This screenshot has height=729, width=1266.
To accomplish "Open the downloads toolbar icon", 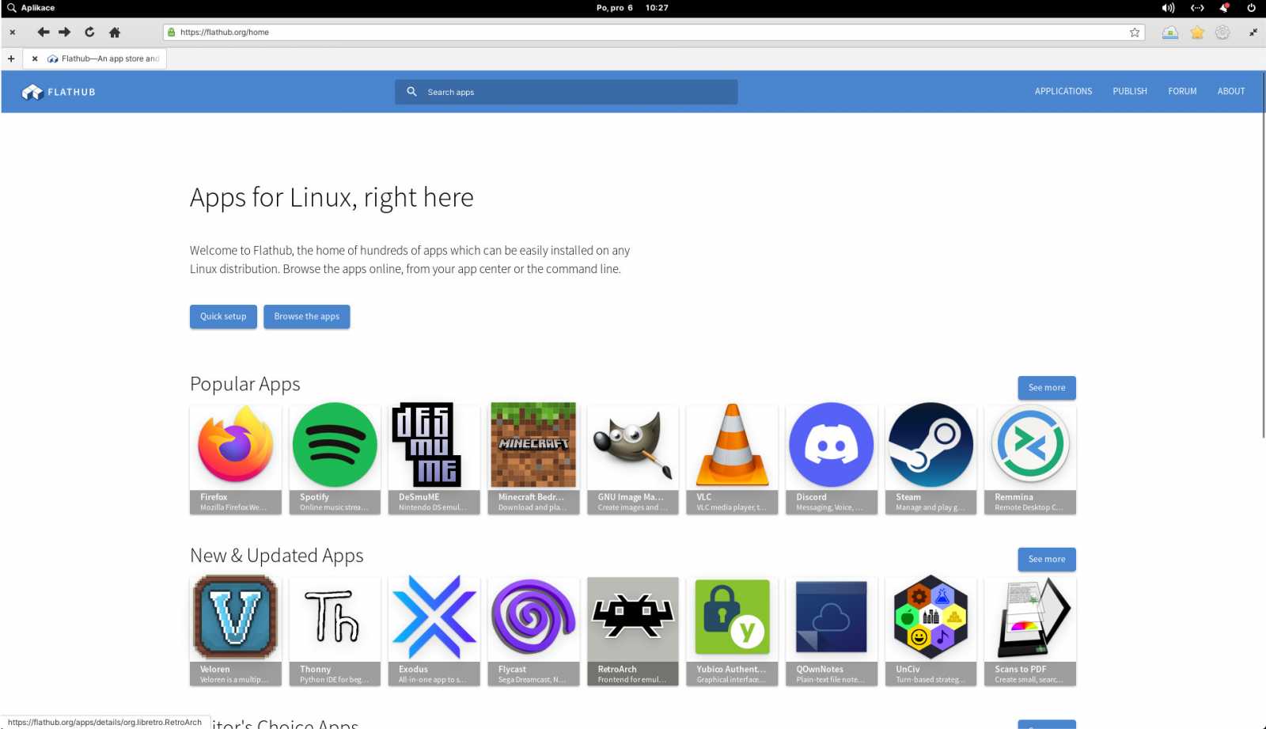I will point(1170,32).
